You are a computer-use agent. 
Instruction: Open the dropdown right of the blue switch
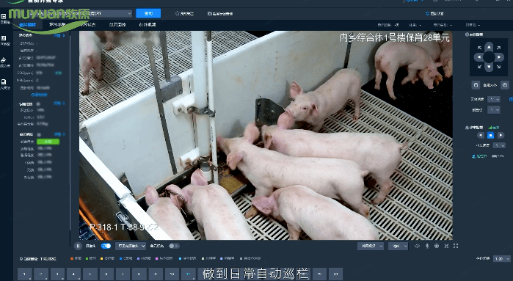[131, 246]
